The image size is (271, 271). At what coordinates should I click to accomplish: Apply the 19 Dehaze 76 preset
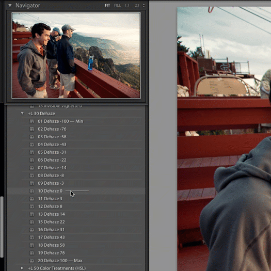tap(51, 253)
